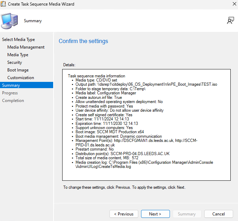Viewport: 238px width, 221px height.
Task: Click the Completion step in sidebar
Action: click(x=13, y=101)
